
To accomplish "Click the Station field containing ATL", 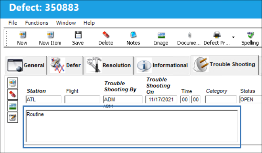I will [44, 99].
